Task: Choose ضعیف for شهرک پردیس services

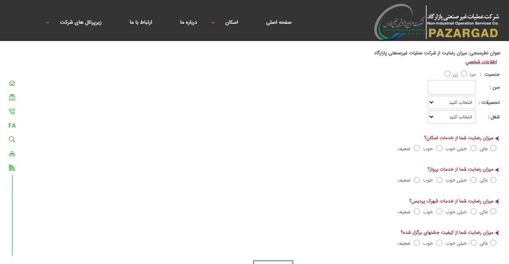Action: [417, 211]
